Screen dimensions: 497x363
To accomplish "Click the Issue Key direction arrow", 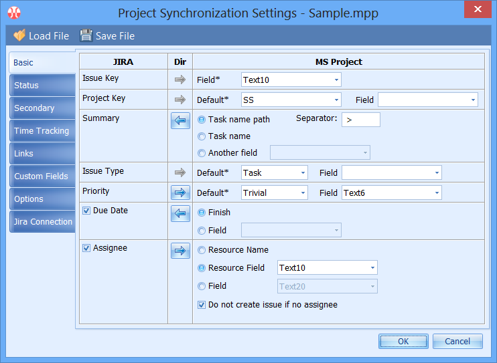I will (180, 80).
